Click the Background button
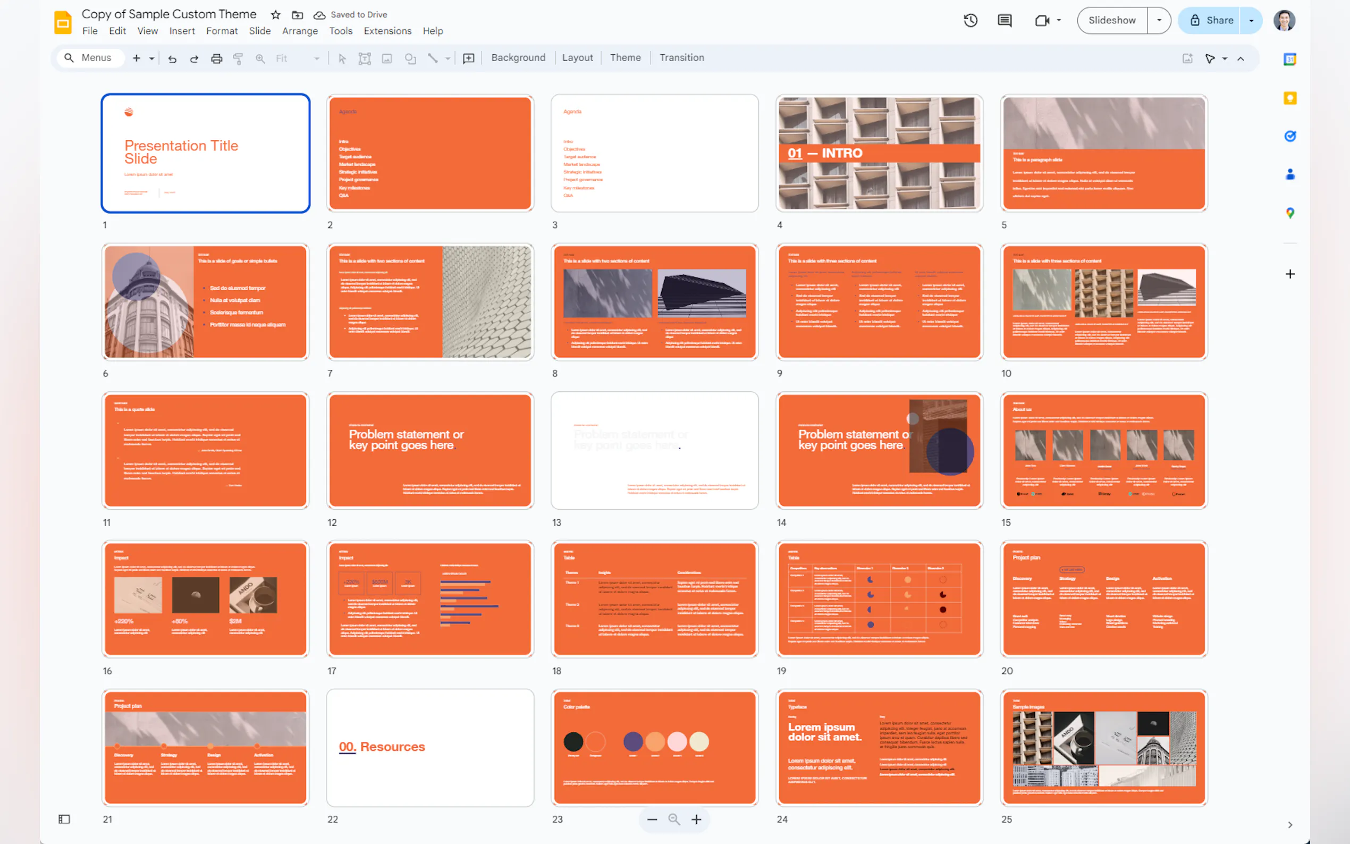 coord(518,57)
